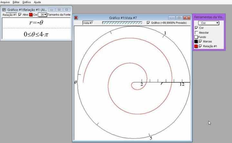Pick the red Cor swatch for the relation
232x143 pixels.
tap(31, 15)
